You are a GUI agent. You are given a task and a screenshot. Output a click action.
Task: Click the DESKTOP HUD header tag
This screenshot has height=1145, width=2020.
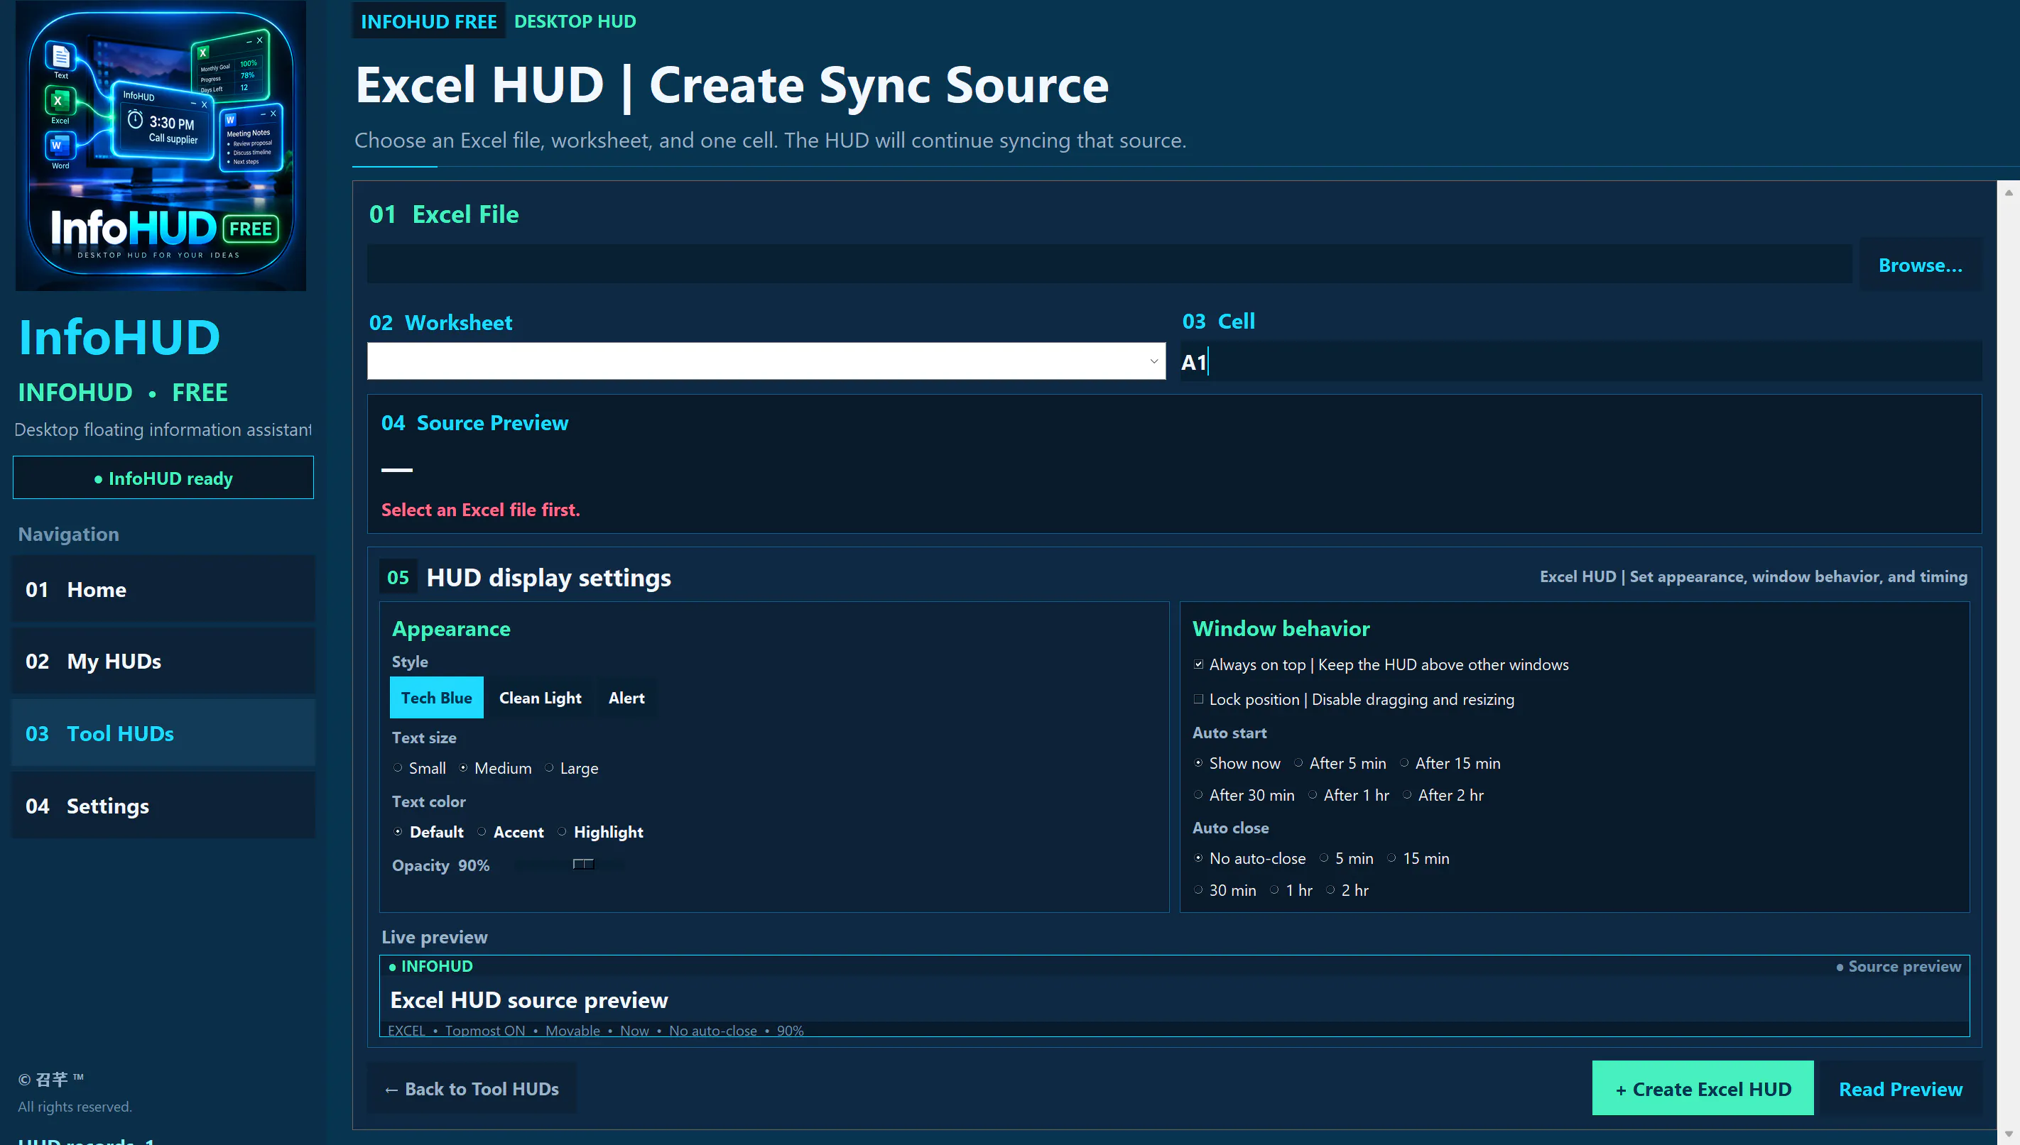point(575,21)
